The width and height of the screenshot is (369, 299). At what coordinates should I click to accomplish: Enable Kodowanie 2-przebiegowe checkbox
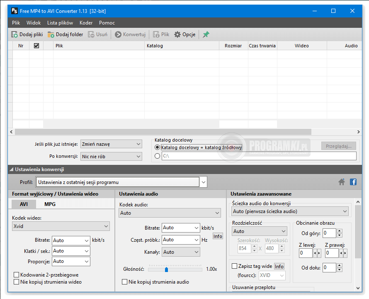[x=17, y=275]
